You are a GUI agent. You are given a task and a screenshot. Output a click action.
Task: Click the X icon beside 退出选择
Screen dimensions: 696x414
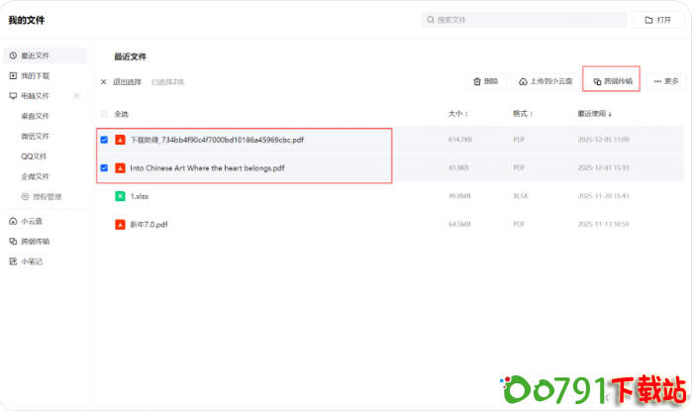point(104,81)
